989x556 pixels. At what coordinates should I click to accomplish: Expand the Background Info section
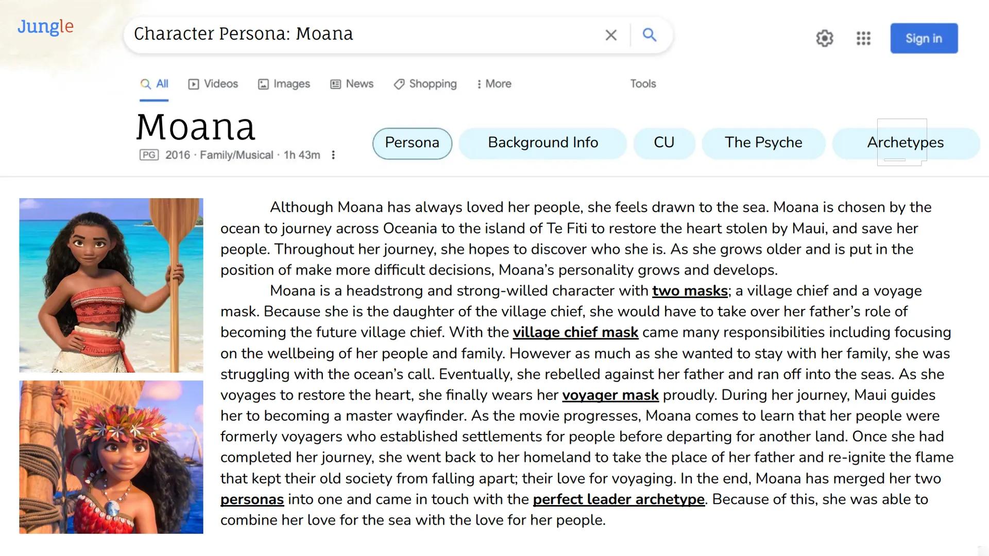[x=542, y=143]
